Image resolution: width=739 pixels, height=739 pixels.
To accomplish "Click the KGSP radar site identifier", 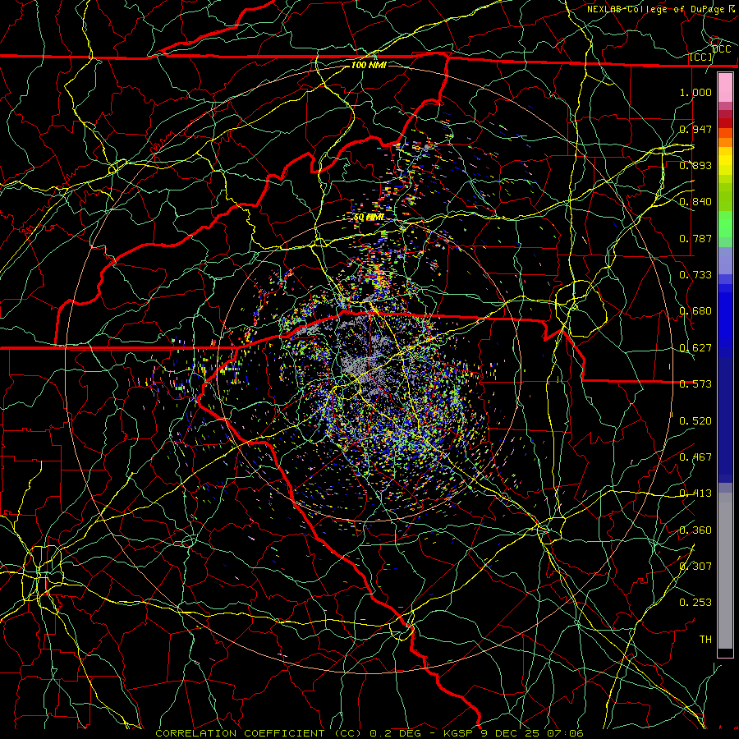I will click(x=460, y=733).
